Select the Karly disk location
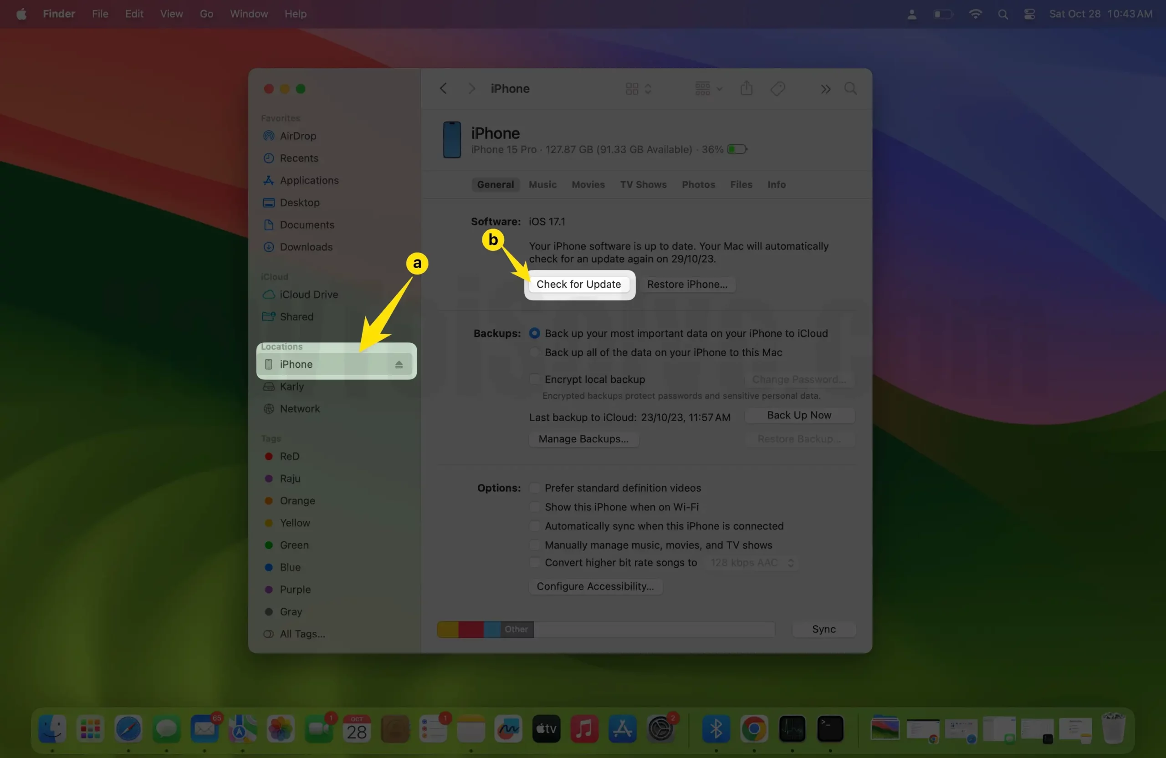Viewport: 1166px width, 758px height. [291, 387]
